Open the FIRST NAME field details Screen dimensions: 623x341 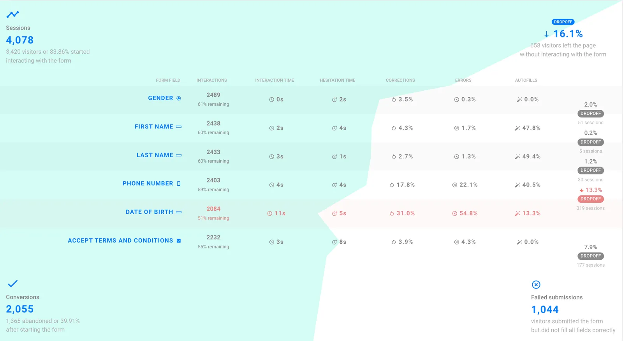tap(154, 127)
